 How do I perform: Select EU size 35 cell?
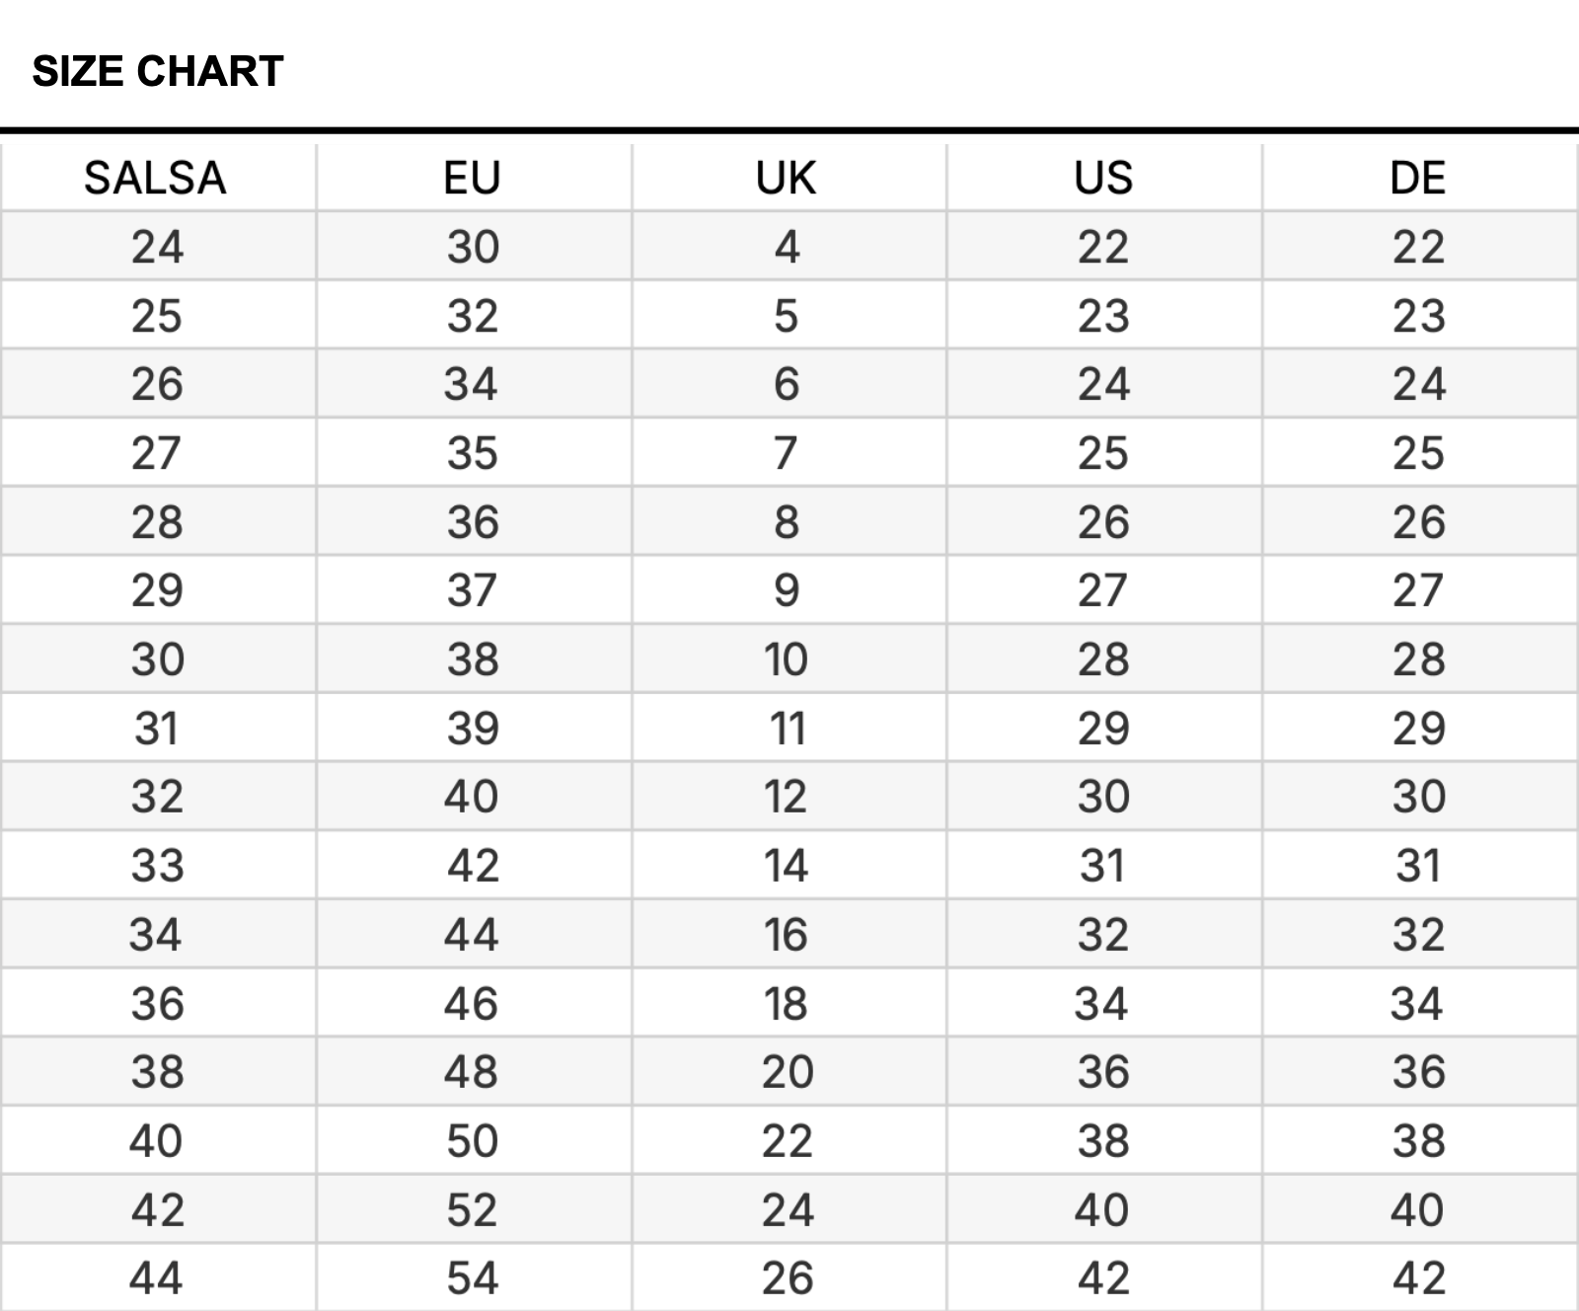click(x=473, y=453)
